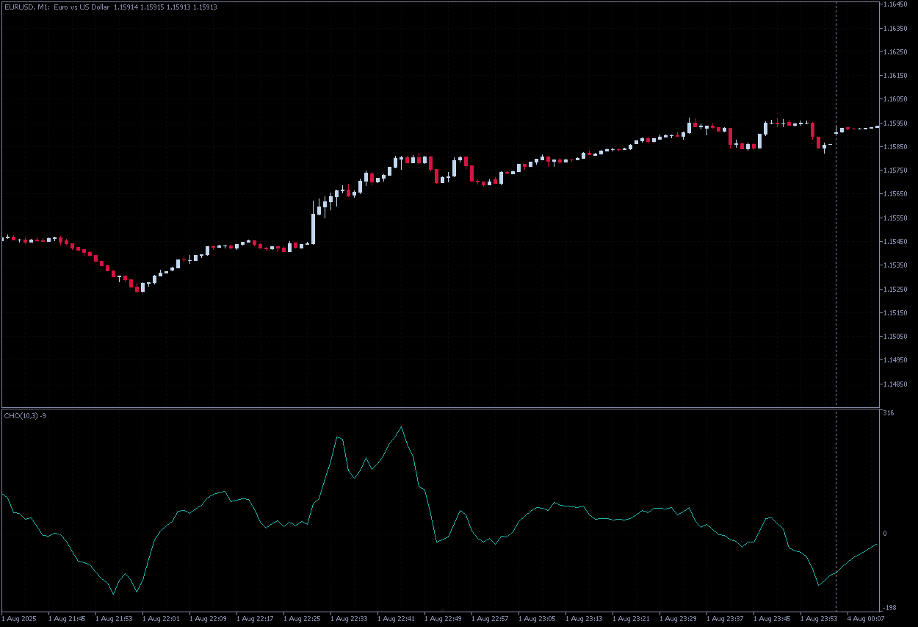Click the highest peak of the CHO line

coord(401,427)
